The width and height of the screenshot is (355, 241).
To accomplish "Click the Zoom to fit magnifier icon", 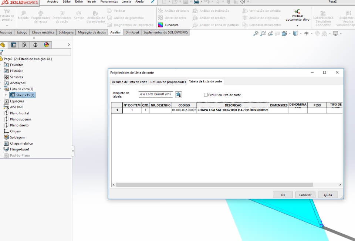I will (256, 34).
